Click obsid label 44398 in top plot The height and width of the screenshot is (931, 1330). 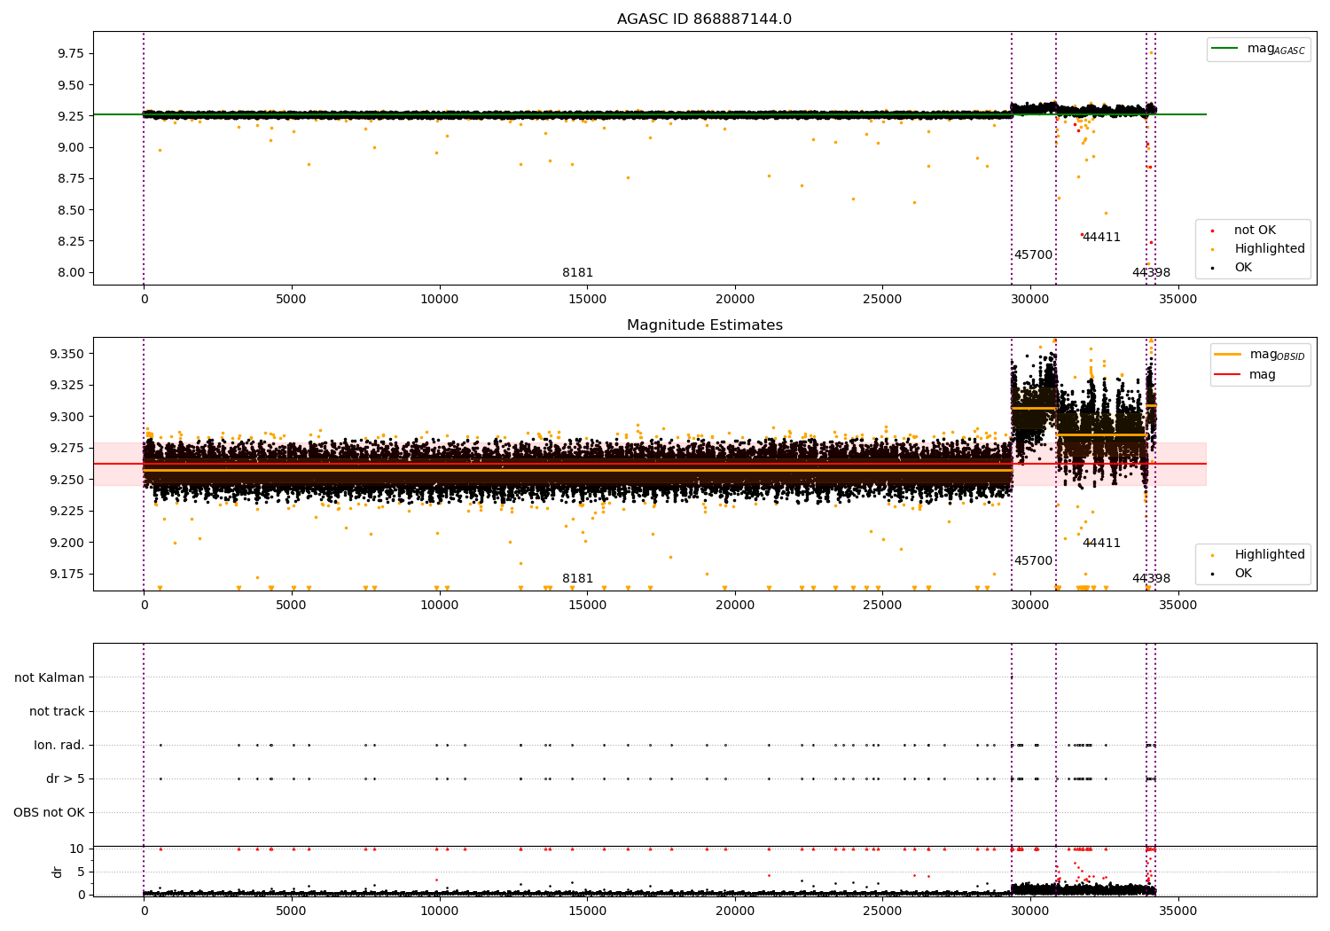[x=1151, y=273]
